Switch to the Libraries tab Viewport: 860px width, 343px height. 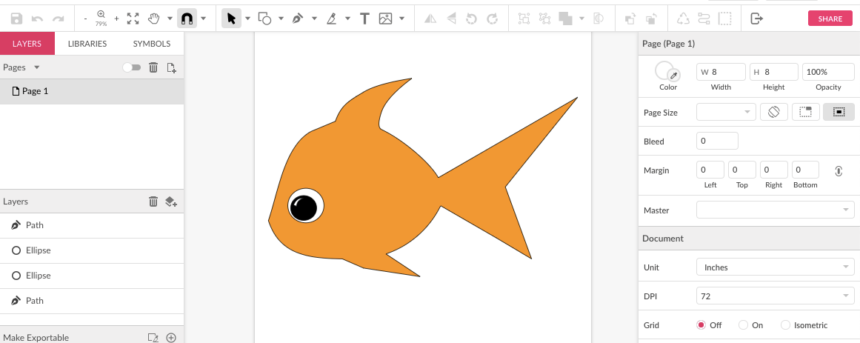coord(87,44)
